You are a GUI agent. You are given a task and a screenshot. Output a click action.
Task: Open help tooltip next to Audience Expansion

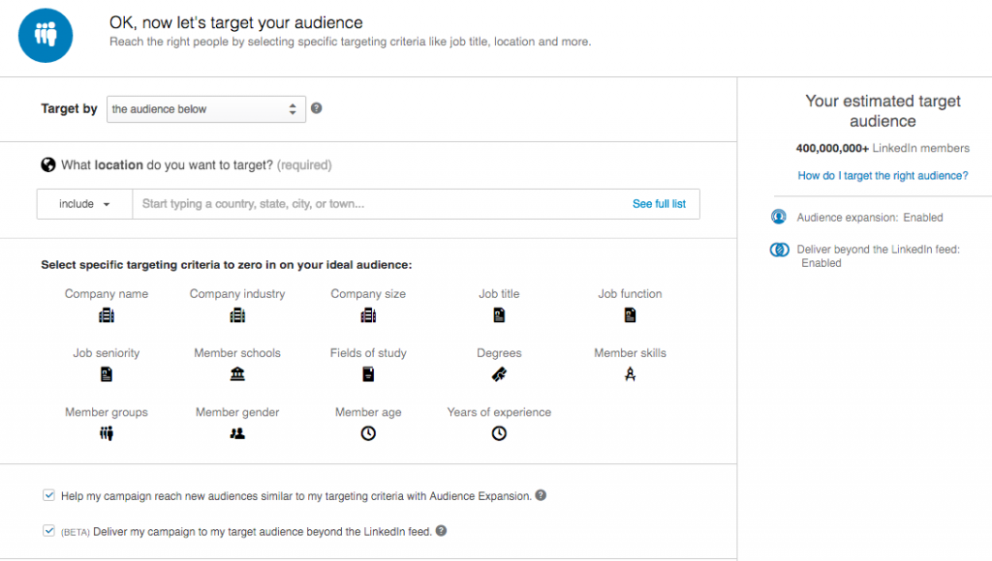coord(541,495)
